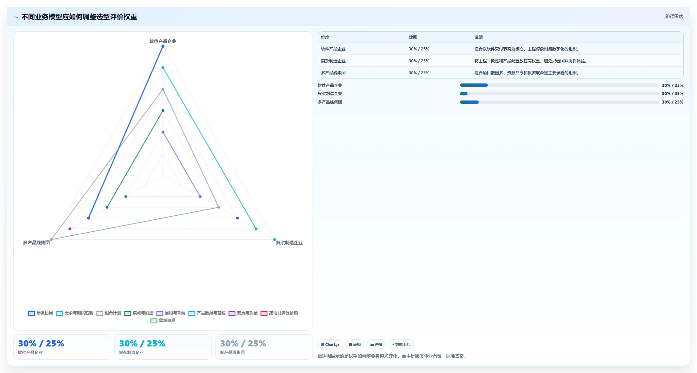The image size is (697, 373).
Task: Toggle the 研发协同 legend series
Action: click(x=41, y=313)
